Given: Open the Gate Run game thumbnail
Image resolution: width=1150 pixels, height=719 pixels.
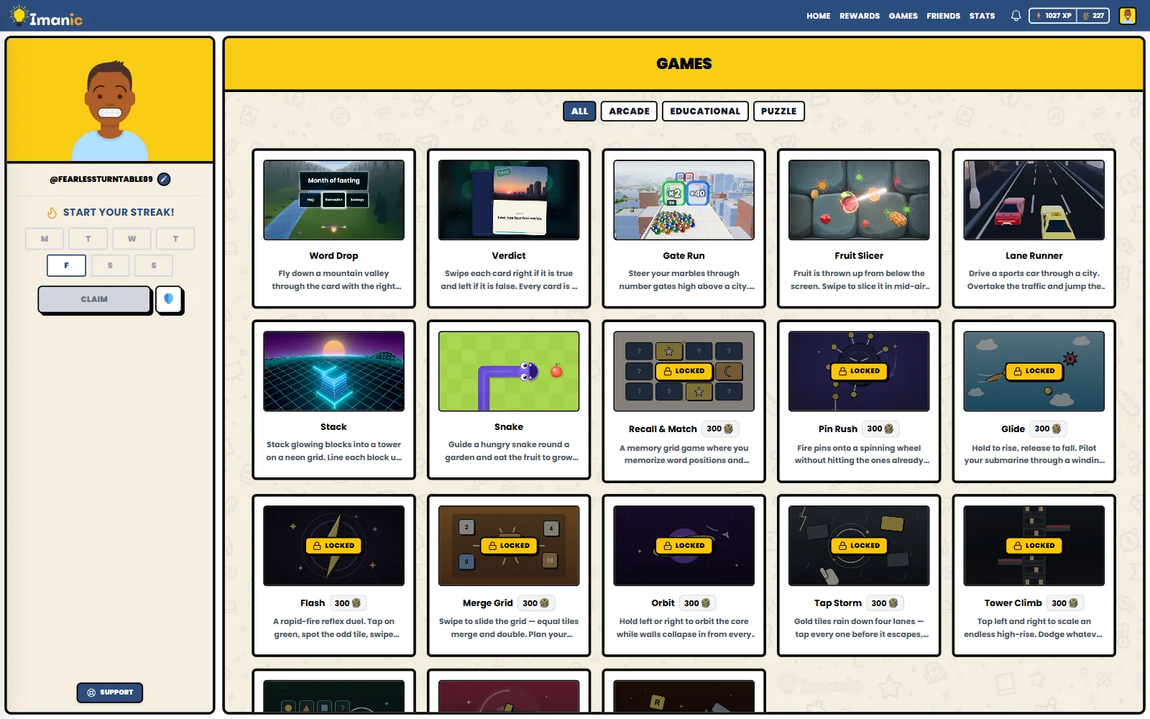Looking at the screenshot, I should pos(684,200).
